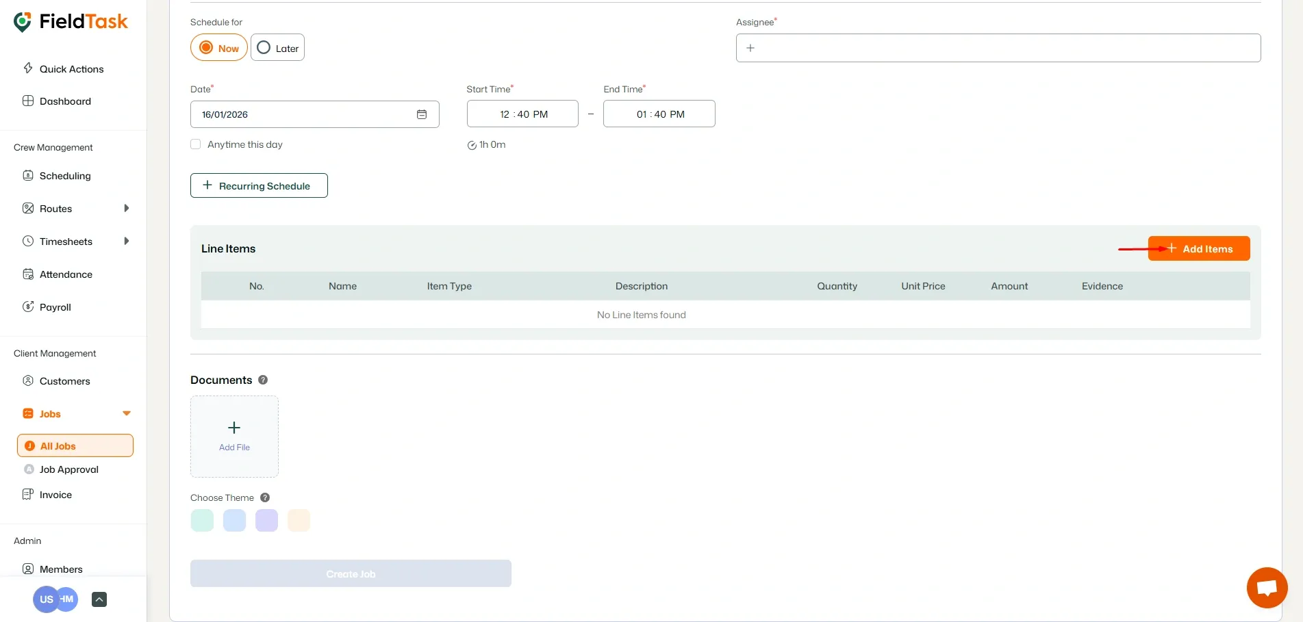The height and width of the screenshot is (622, 1303).
Task: Expand the Routes submenu
Action: click(127, 208)
